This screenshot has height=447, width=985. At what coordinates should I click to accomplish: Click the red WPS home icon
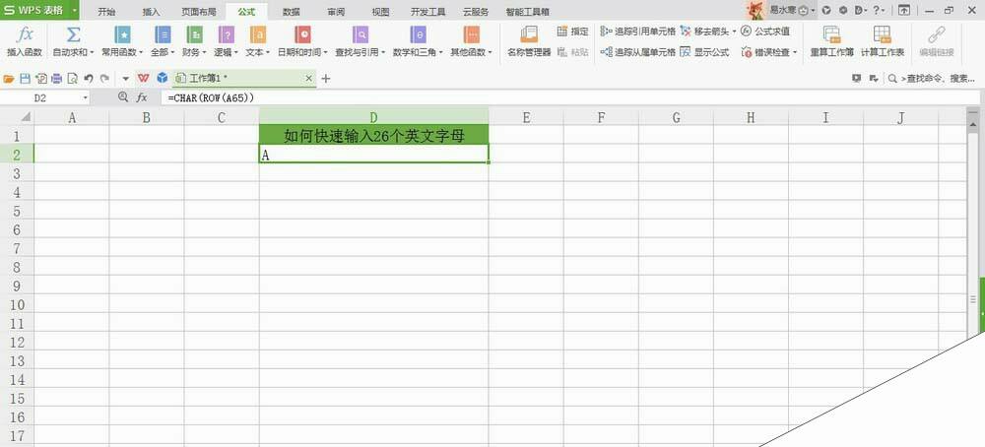pos(143,78)
